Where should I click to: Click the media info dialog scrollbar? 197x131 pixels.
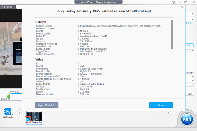point(172,35)
